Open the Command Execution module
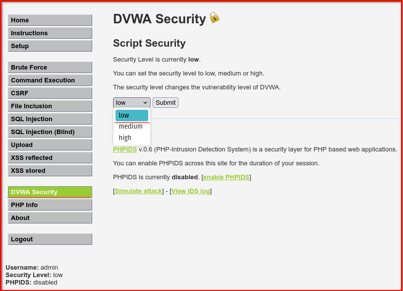The height and width of the screenshot is (291, 403). pyautogui.click(x=50, y=80)
